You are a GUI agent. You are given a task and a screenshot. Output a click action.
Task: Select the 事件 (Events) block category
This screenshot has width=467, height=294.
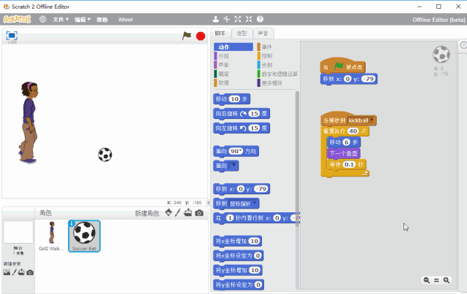(x=267, y=47)
